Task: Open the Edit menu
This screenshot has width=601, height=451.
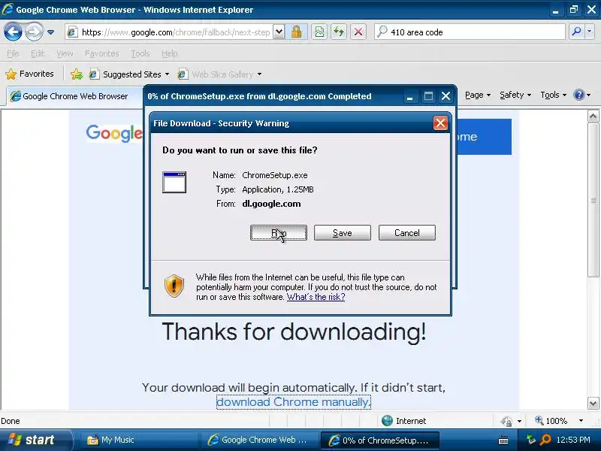Action: click(38, 53)
